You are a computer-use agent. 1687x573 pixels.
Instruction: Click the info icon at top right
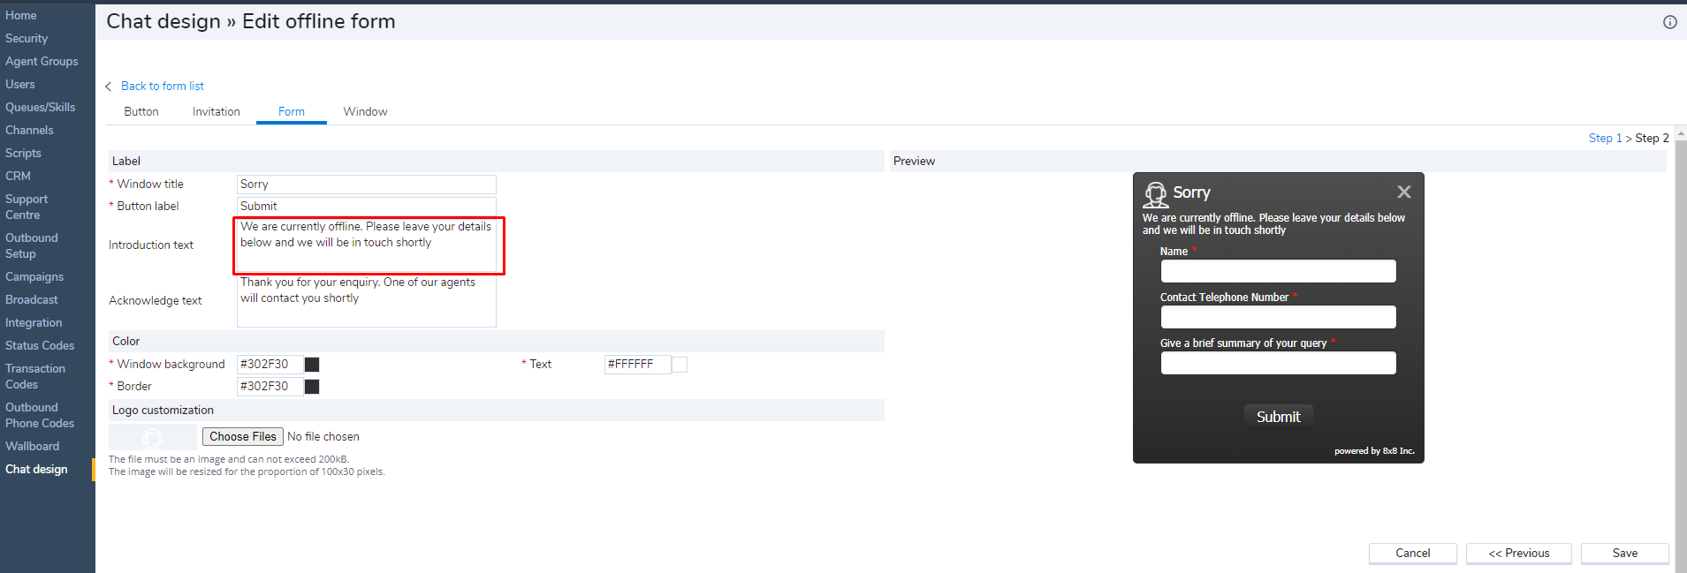coord(1669,22)
